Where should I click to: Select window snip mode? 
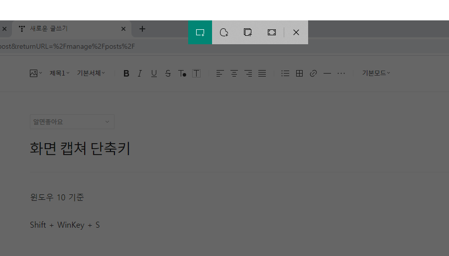tap(248, 32)
